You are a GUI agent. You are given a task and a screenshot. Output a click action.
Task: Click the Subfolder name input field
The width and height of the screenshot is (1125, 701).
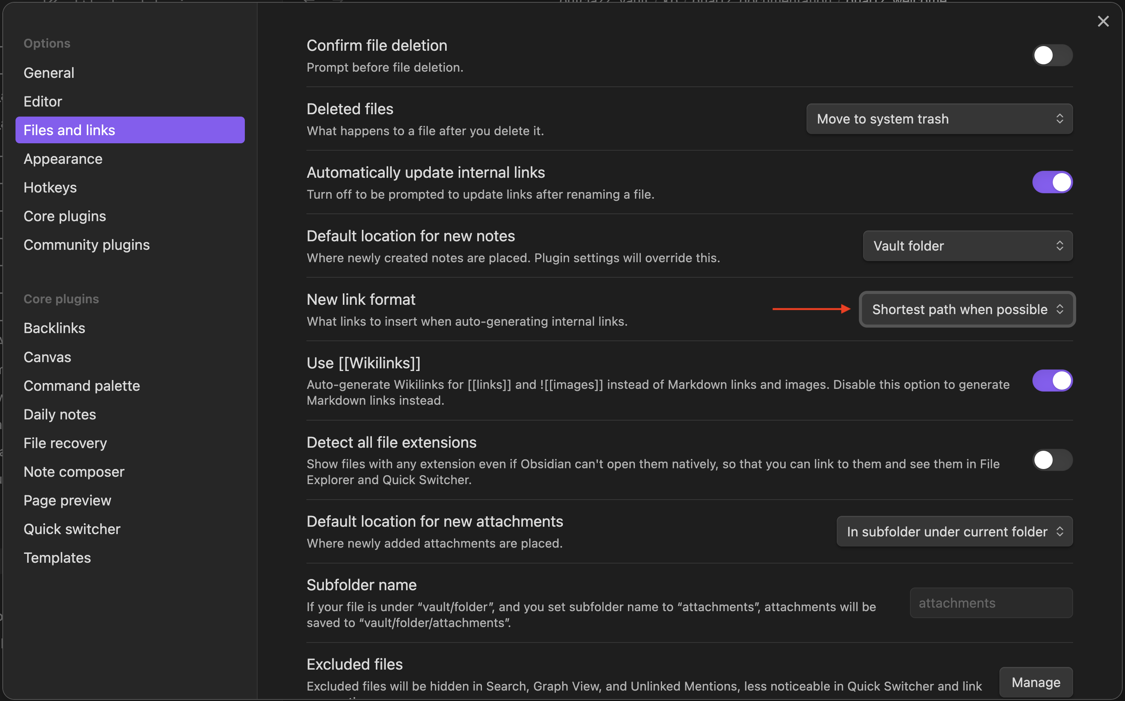[x=991, y=603]
